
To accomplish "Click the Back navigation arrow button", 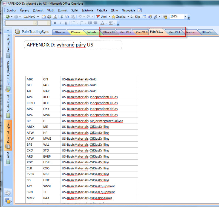I will (8, 17).
